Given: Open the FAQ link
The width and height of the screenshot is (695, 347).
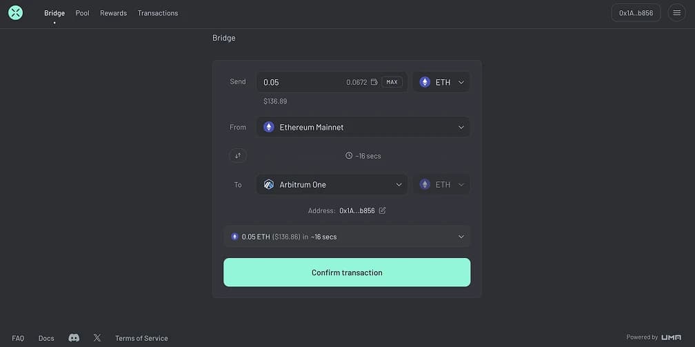Looking at the screenshot, I should pyautogui.click(x=18, y=338).
